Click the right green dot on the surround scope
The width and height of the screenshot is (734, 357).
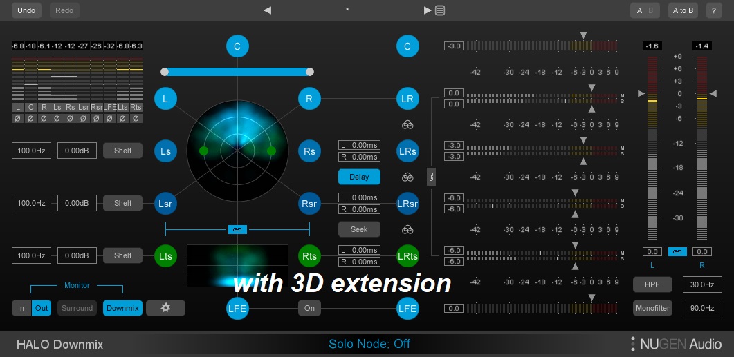point(271,151)
